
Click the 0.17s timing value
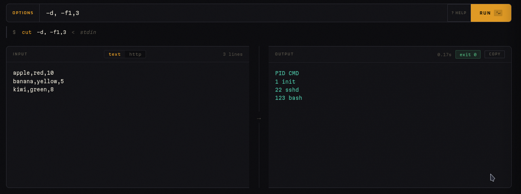pyautogui.click(x=444, y=54)
